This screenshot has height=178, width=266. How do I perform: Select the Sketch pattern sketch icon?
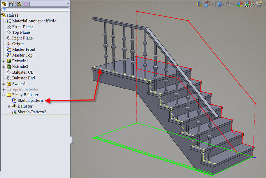[x=14, y=100]
